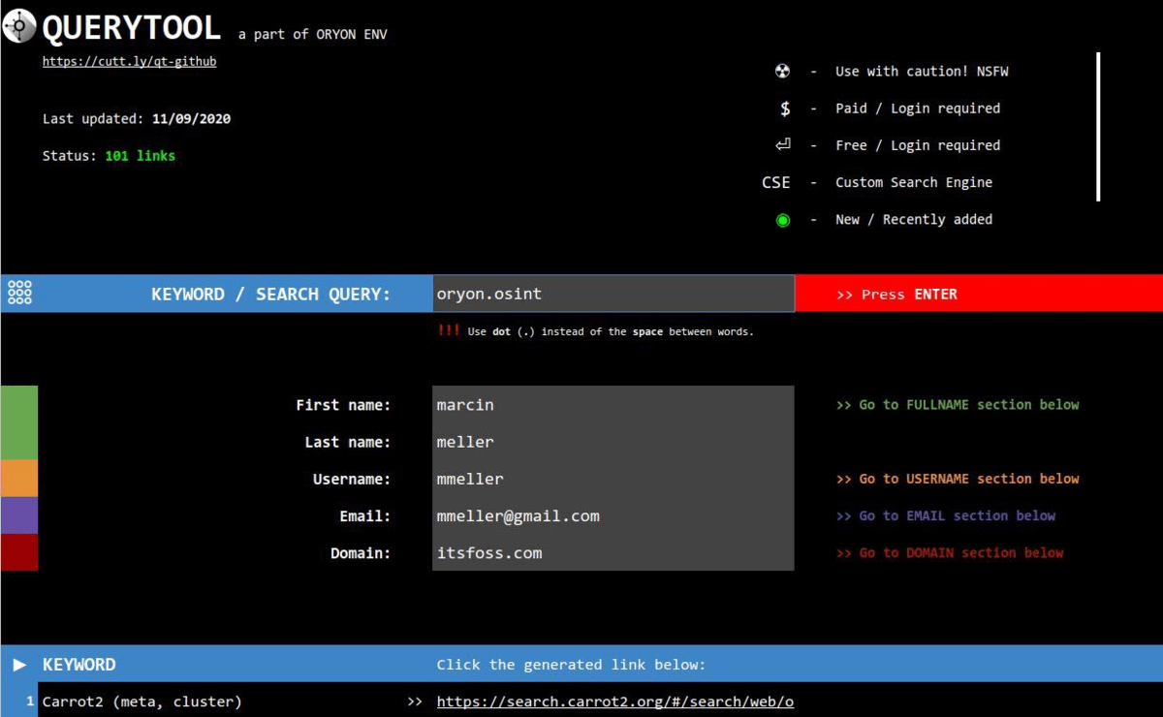This screenshot has height=717, width=1163.
Task: Follow the Carrot2 generated search link
Action: click(x=614, y=701)
